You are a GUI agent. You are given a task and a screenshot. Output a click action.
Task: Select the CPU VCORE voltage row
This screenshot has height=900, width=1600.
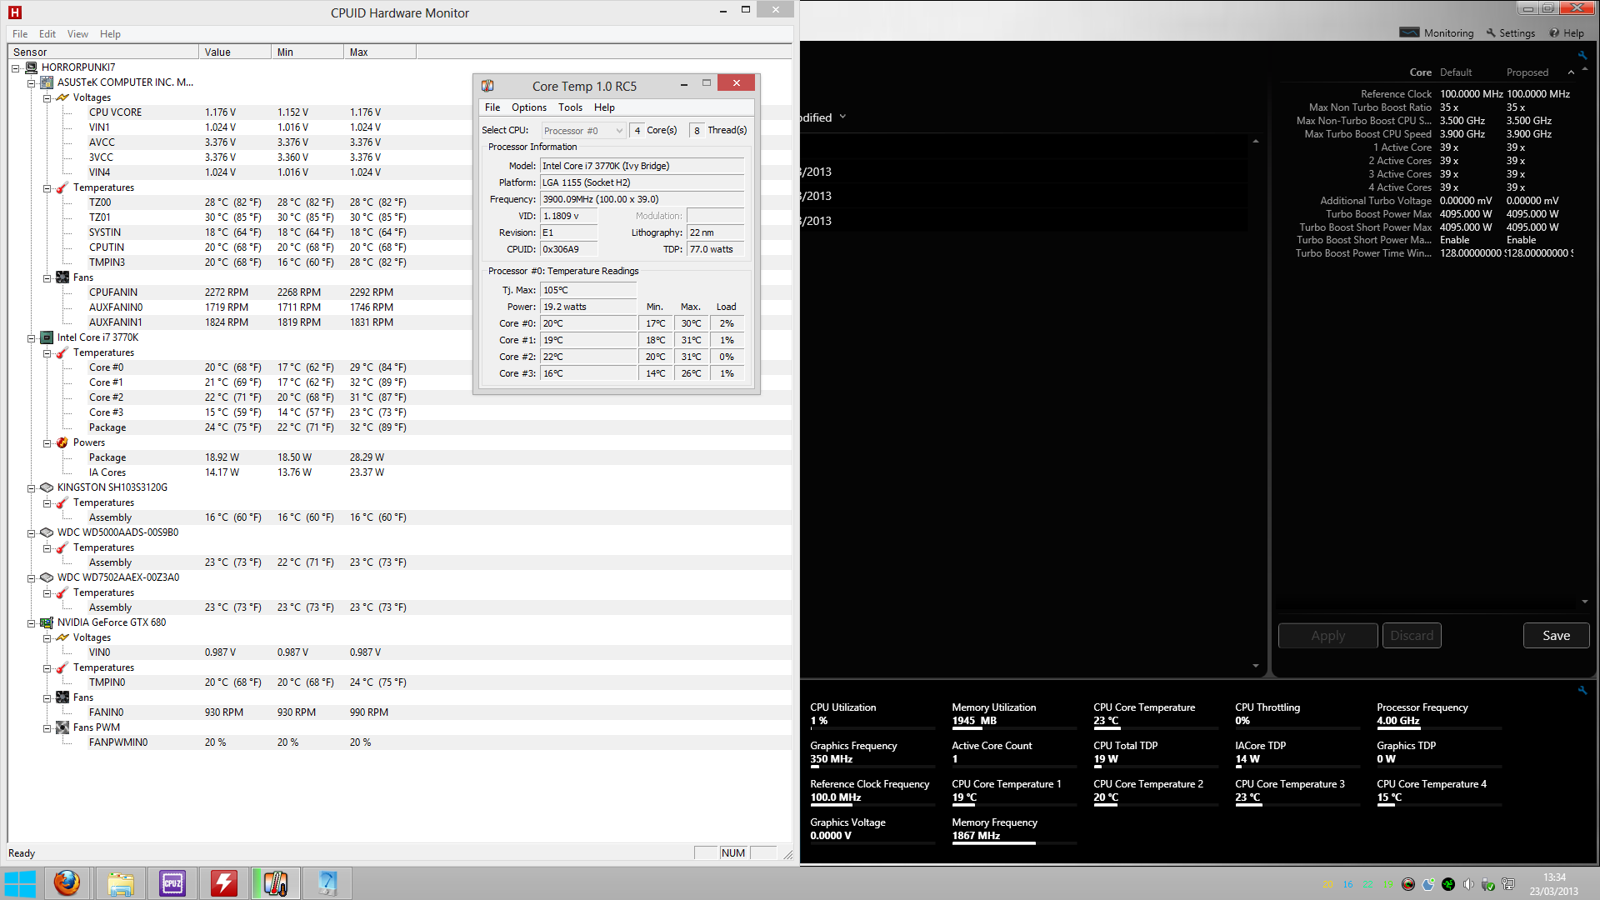(x=115, y=112)
